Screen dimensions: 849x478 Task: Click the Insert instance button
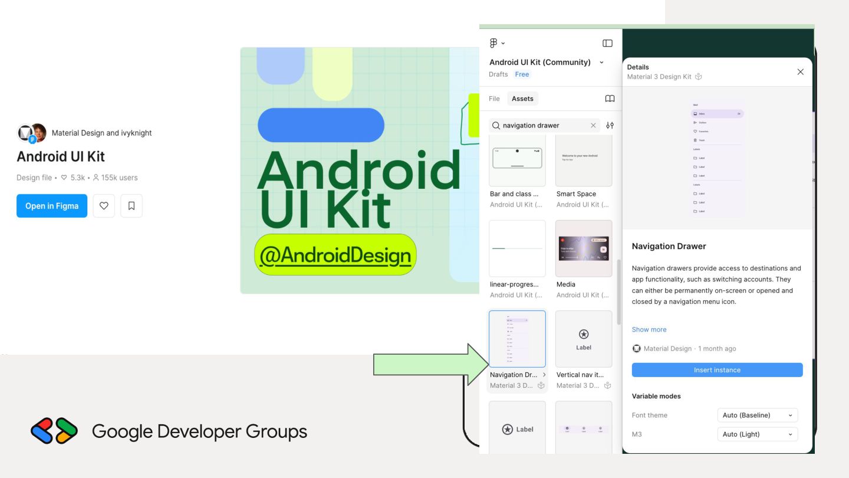[717, 370]
